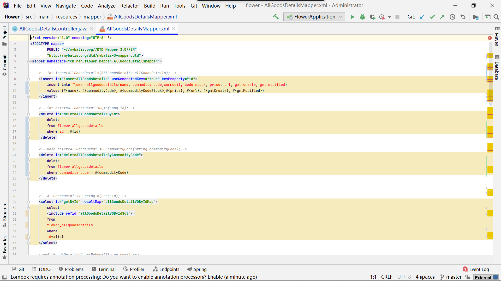Open the File menu
The height and width of the screenshot is (281, 501).
coord(17,6)
